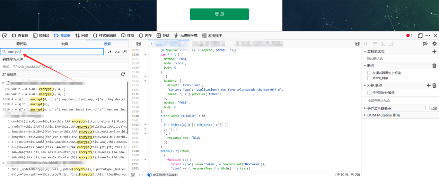Check the 记录 log checkbox
The image size is (439, 177).
pos(427,108)
